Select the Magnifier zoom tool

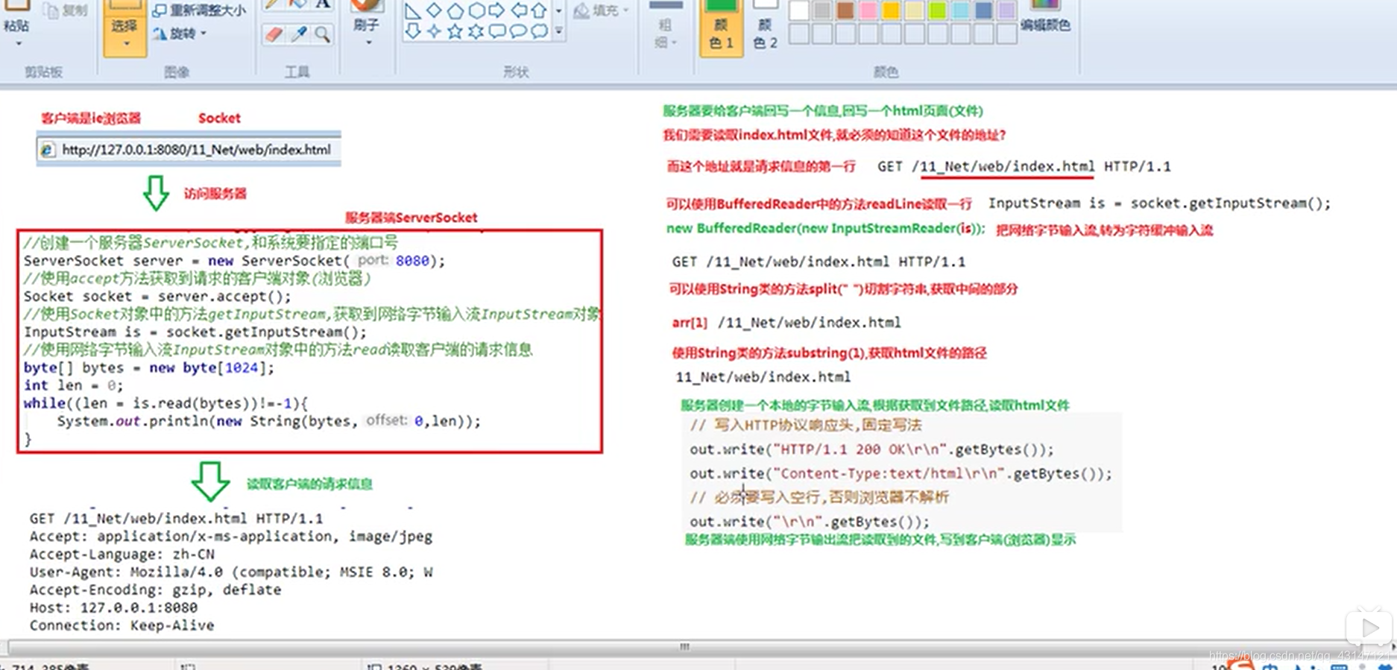(322, 34)
